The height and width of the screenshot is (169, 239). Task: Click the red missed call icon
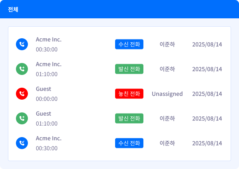(x=22, y=94)
